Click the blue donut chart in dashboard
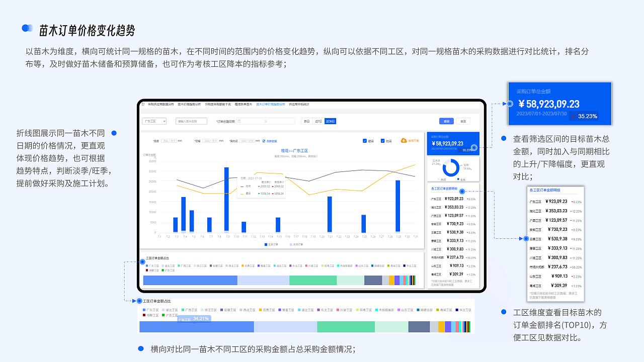Image resolution: width=644 pixels, height=362 pixels. point(451,167)
